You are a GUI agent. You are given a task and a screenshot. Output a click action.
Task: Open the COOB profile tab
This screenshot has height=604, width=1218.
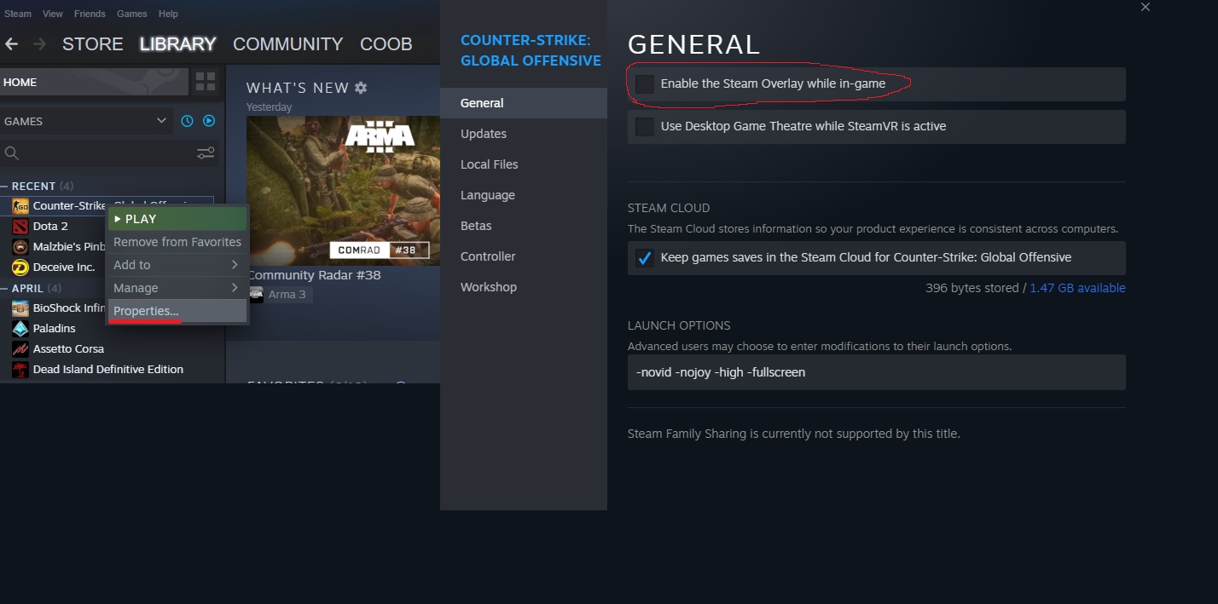pos(386,44)
